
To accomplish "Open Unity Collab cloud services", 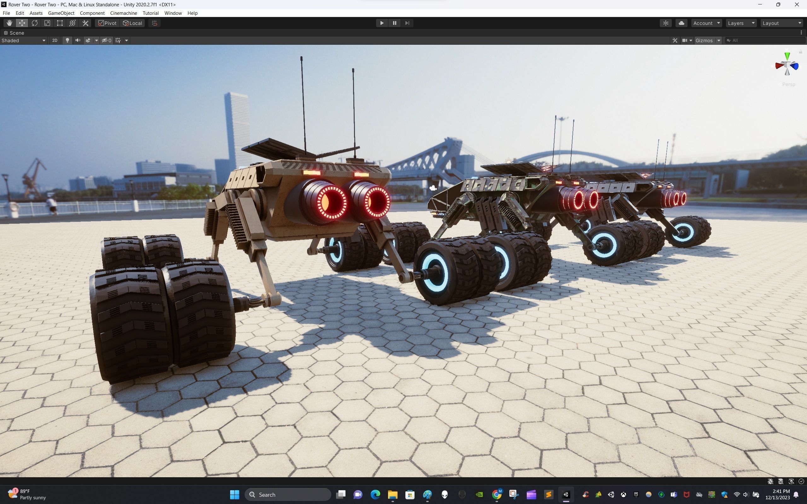I will (681, 23).
